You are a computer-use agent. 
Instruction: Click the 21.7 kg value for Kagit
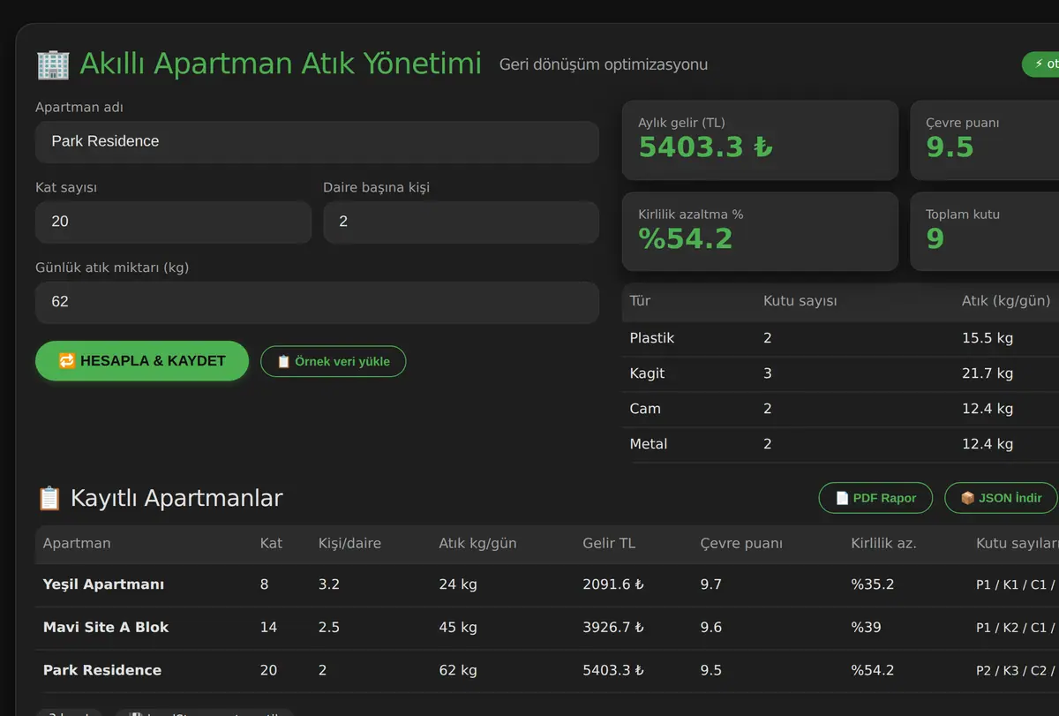coord(988,373)
